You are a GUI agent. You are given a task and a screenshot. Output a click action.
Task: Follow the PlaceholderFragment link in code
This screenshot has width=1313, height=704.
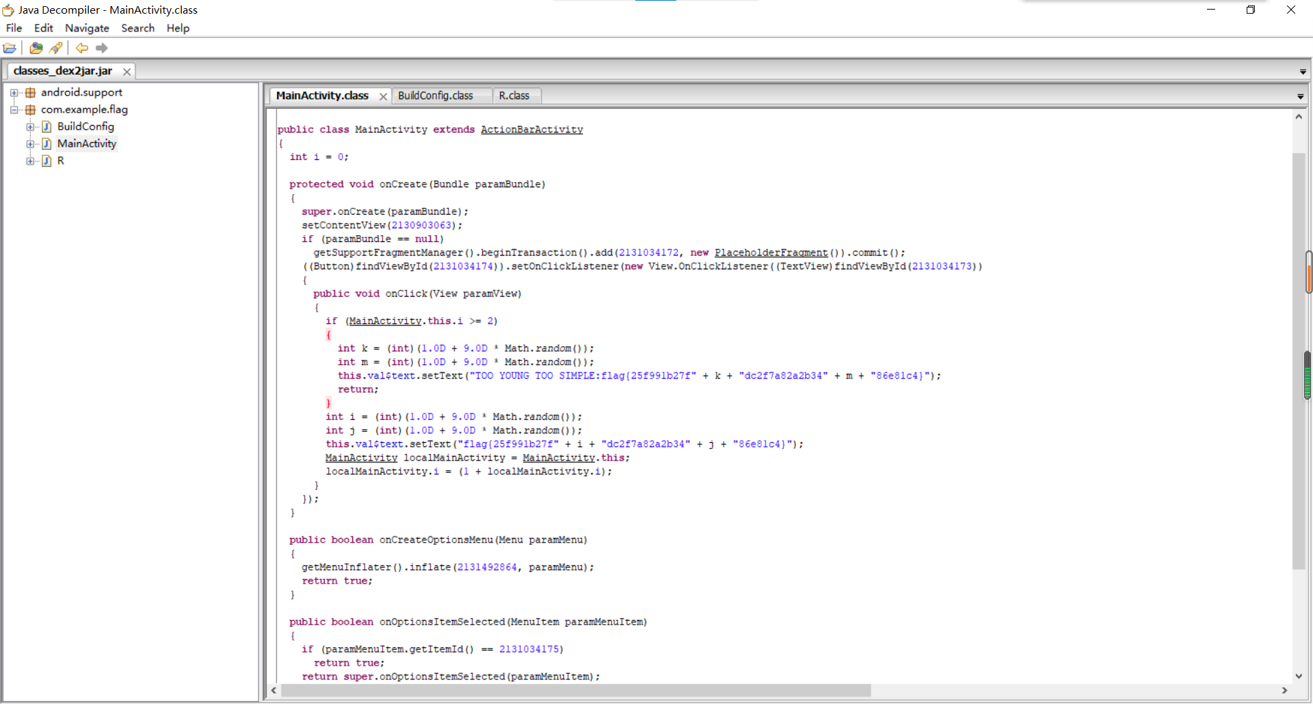point(771,253)
